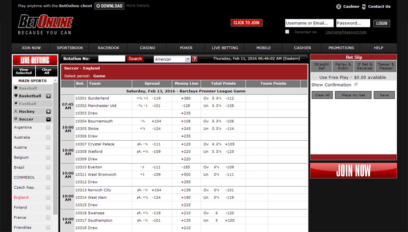Viewport: 408px width, 232px height.
Task: Click the Football sport icon
Action: coord(16,104)
